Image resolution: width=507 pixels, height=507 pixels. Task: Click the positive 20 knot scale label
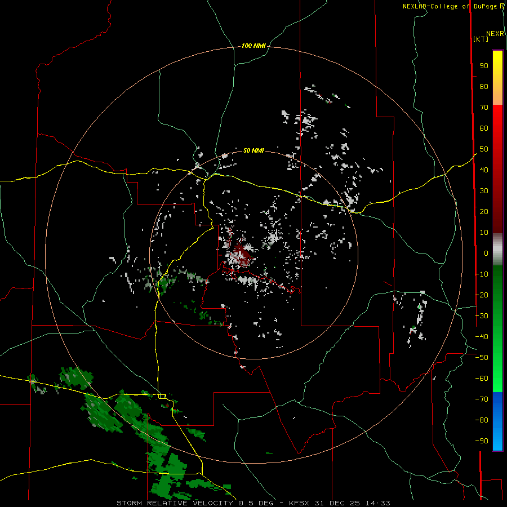pos(484,212)
